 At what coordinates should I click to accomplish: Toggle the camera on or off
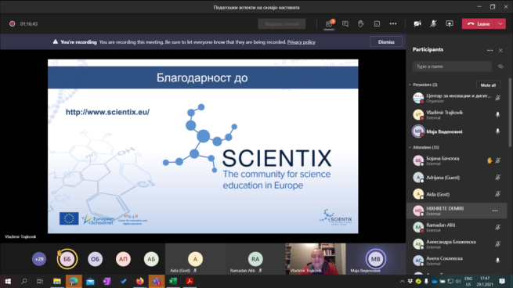[x=417, y=23]
